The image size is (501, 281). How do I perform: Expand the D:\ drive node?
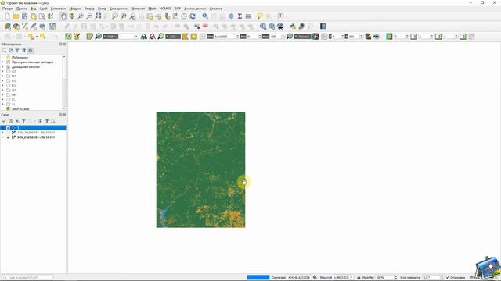pyautogui.click(x=3, y=76)
